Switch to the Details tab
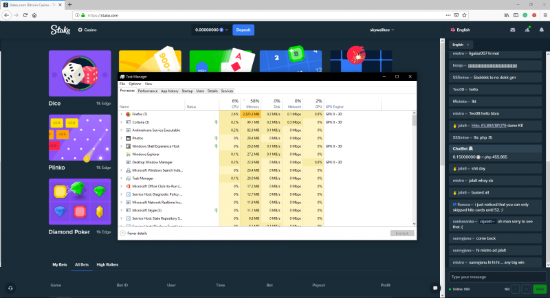This screenshot has height=298, width=550. 212,91
